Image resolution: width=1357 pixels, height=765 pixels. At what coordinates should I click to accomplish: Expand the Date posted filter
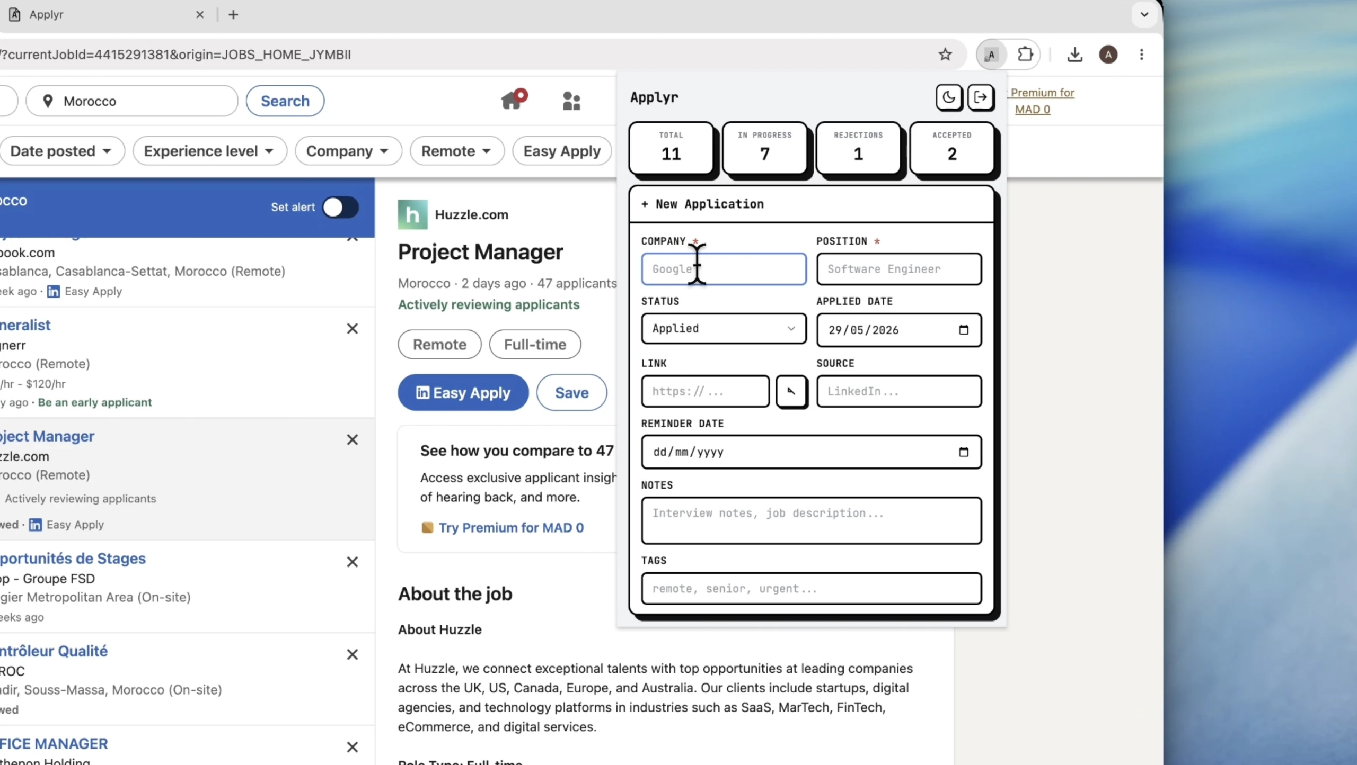click(x=61, y=151)
